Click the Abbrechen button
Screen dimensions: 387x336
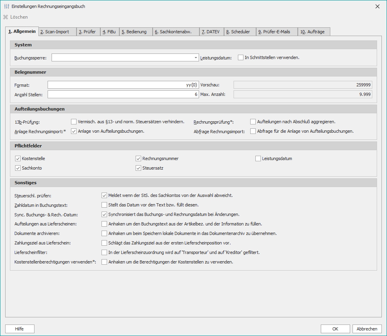coord(367,329)
